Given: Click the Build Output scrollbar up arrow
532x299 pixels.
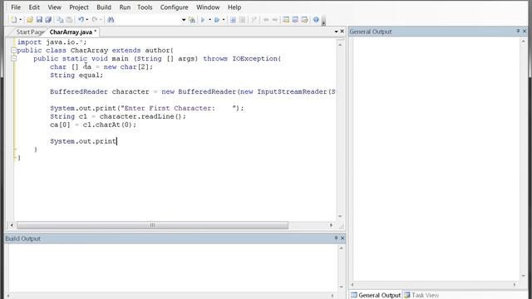Looking at the screenshot, I should 342,248.
